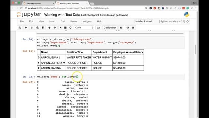
Task: Open the File menu
Action: 22,21
